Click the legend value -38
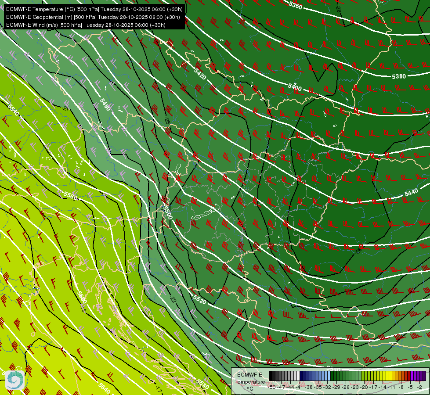430x395 pixels. coord(309,387)
